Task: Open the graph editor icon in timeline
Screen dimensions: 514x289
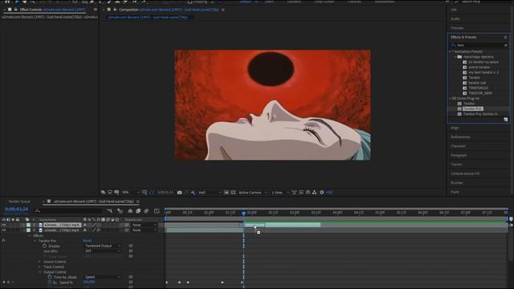Action: (x=157, y=211)
